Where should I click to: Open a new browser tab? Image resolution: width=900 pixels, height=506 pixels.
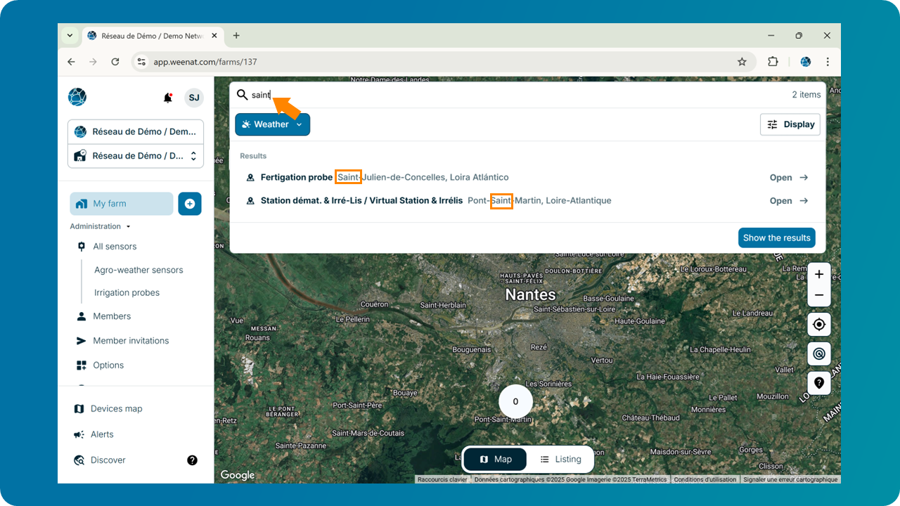coord(236,36)
